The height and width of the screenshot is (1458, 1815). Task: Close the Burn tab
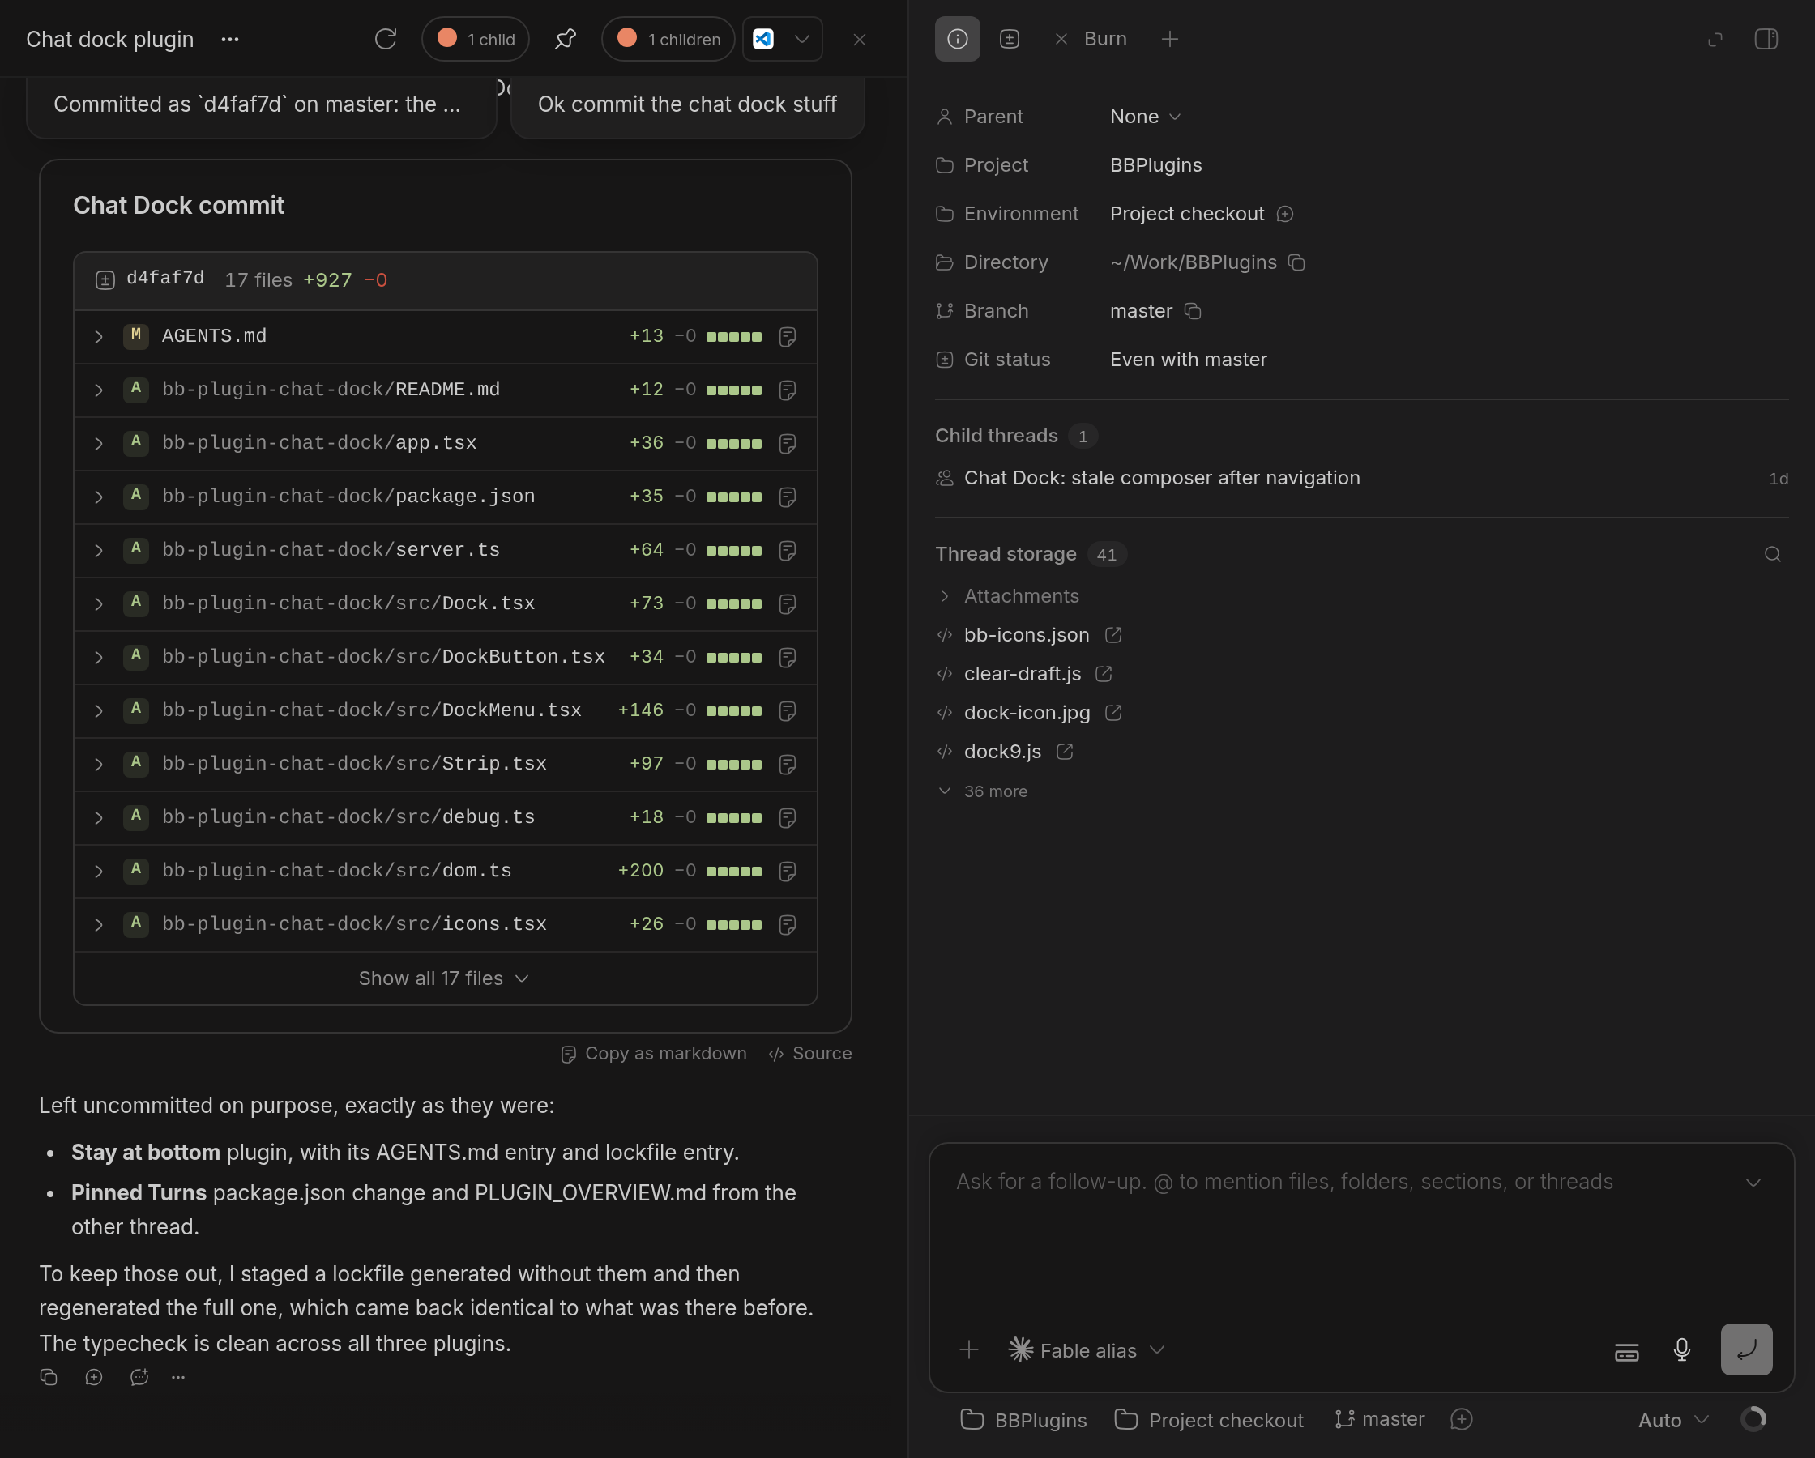pyautogui.click(x=1061, y=39)
